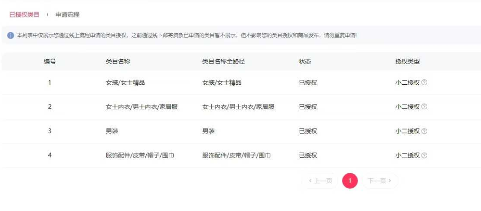Go to previous page with 上一页

point(320,181)
